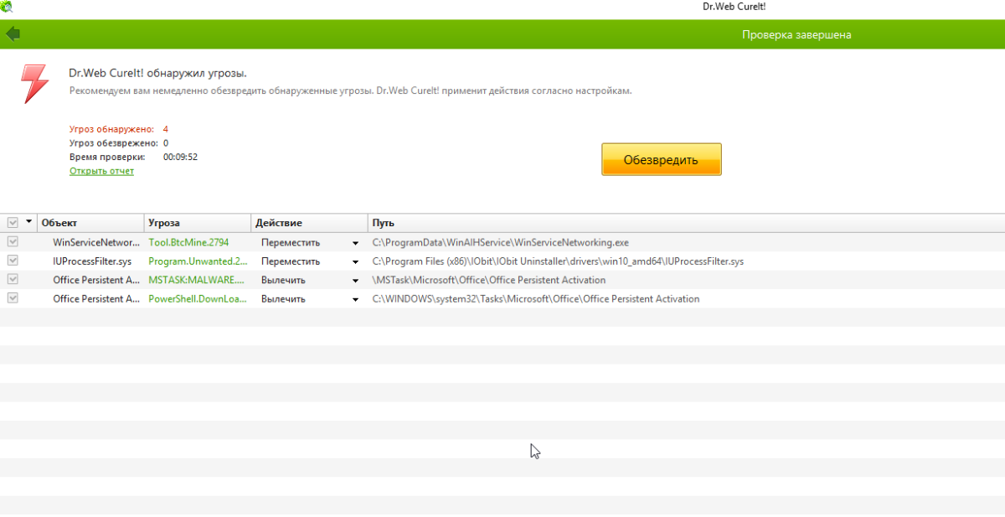Open the PowerShell.DownLoa... threat link
1005x517 pixels.
point(198,298)
